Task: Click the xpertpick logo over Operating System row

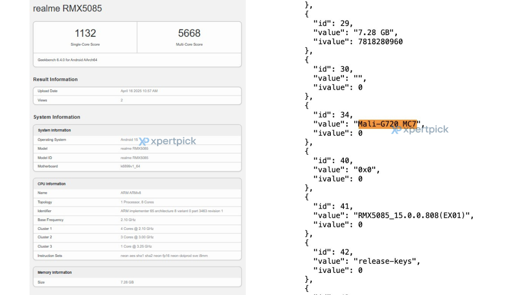Action: point(168,141)
